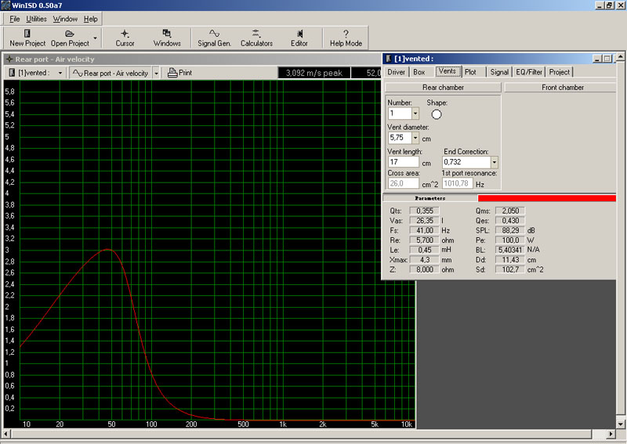The image size is (627, 444).
Task: Click the Print button
Action: 179,73
